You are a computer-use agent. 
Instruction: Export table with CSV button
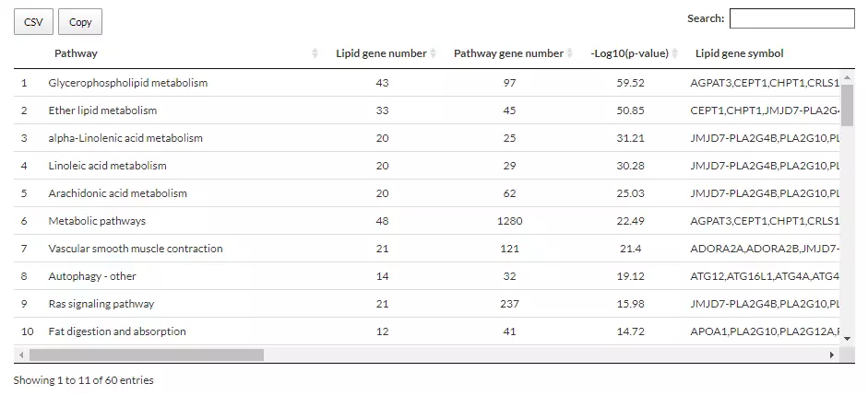coord(33,22)
